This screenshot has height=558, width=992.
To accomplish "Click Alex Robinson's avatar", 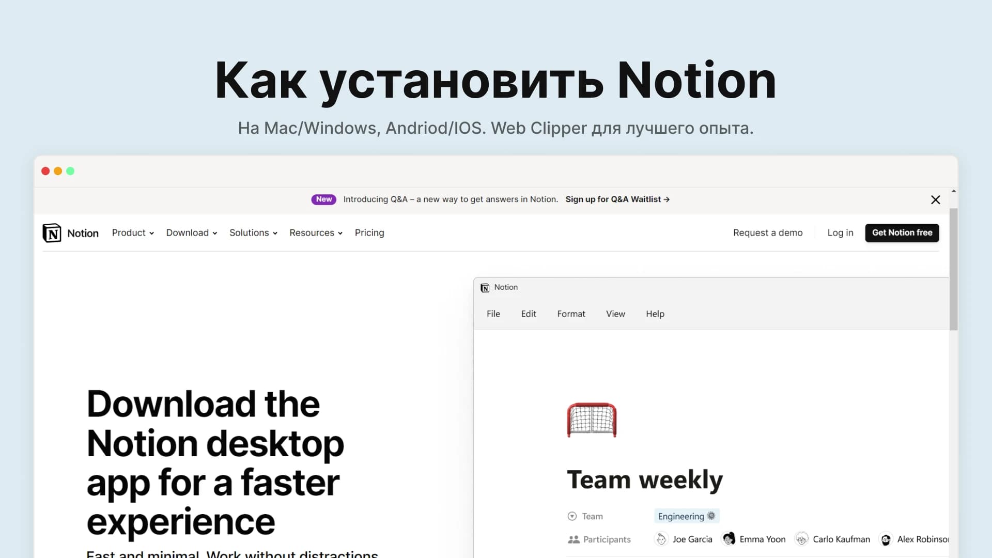I will click(886, 539).
